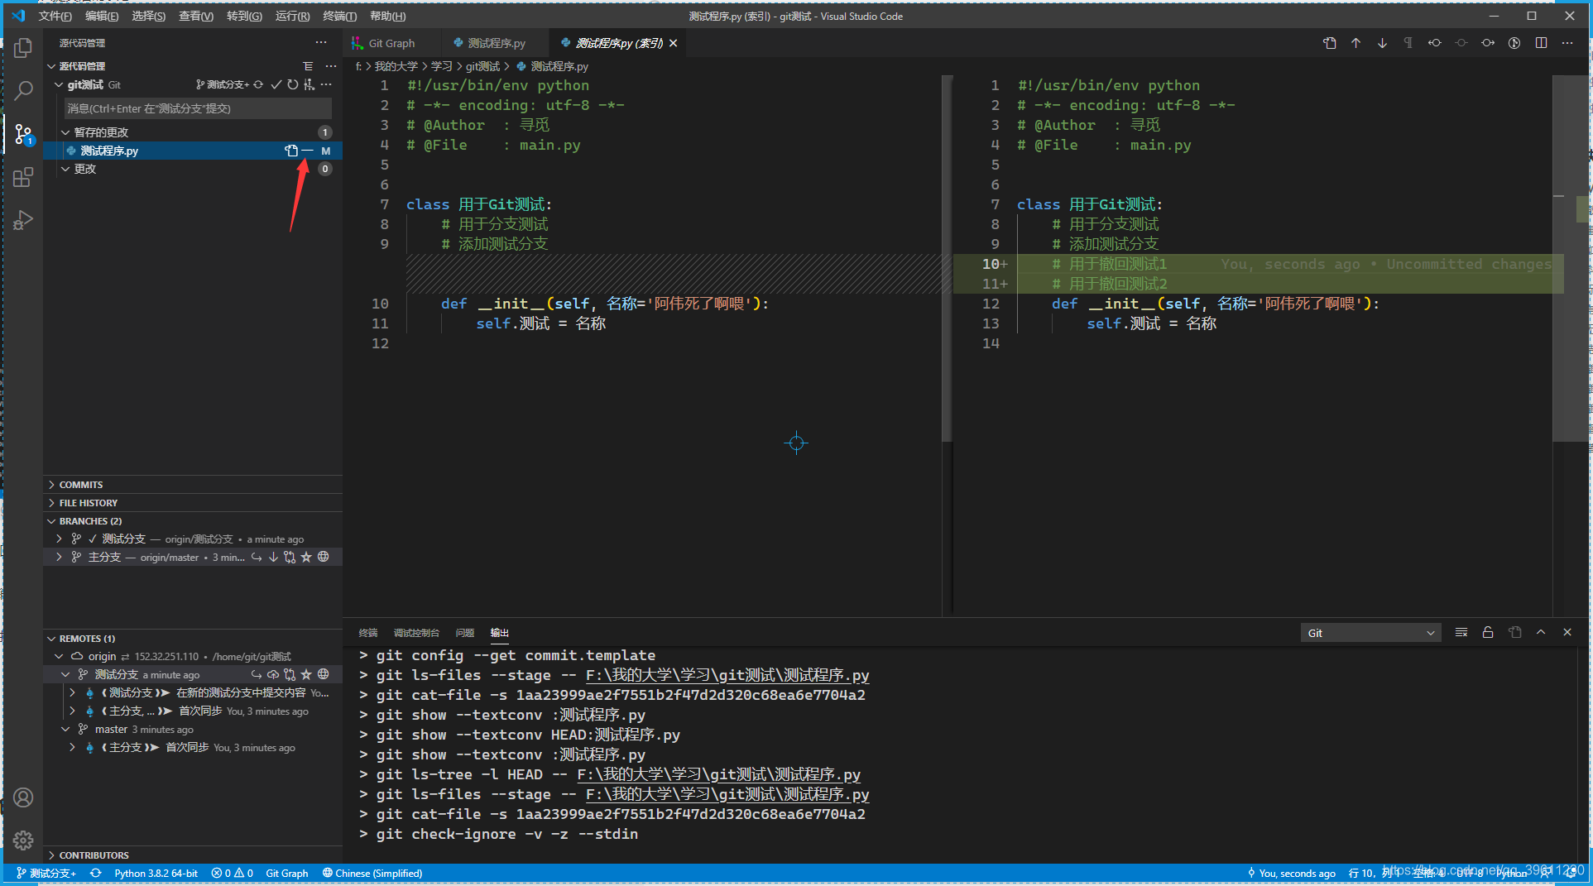Click errors and warnings count in status bar

pos(232,874)
